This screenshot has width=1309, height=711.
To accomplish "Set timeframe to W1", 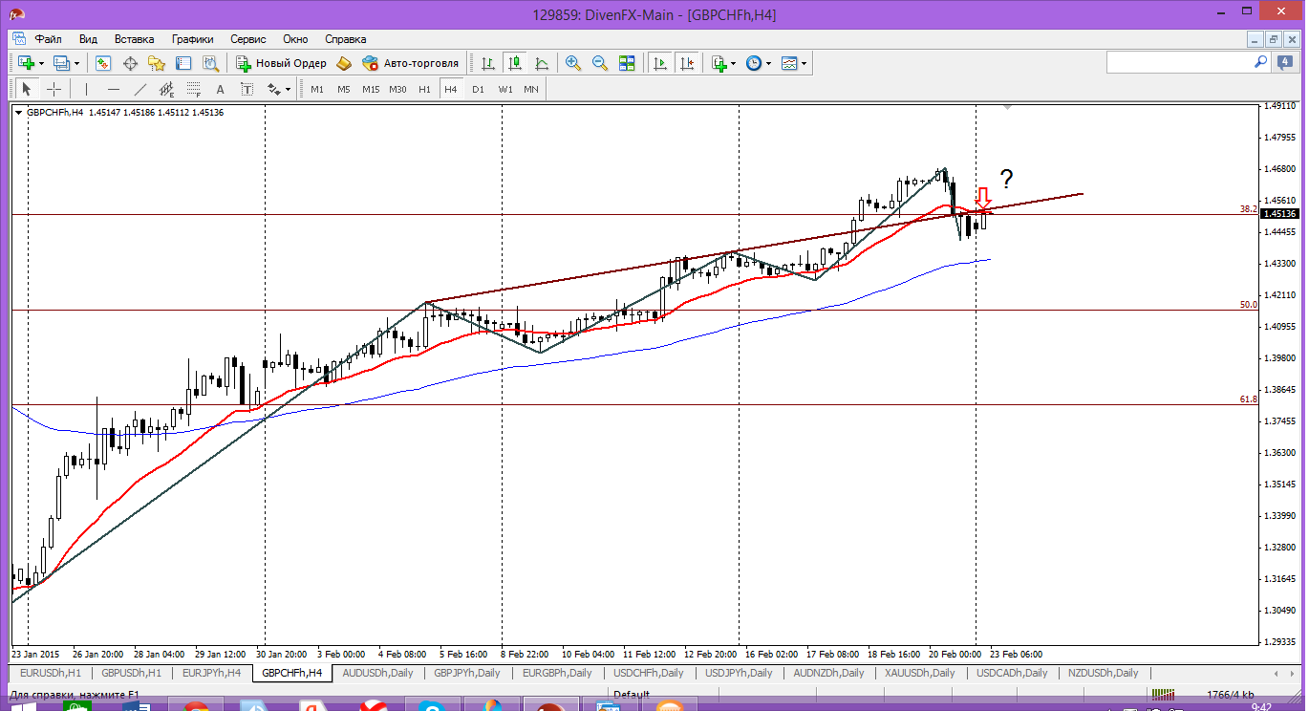I will pyautogui.click(x=504, y=89).
